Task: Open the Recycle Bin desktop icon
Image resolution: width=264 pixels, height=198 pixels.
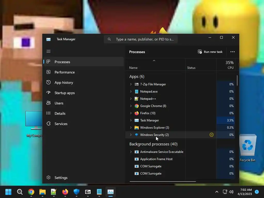Action: coord(247,148)
